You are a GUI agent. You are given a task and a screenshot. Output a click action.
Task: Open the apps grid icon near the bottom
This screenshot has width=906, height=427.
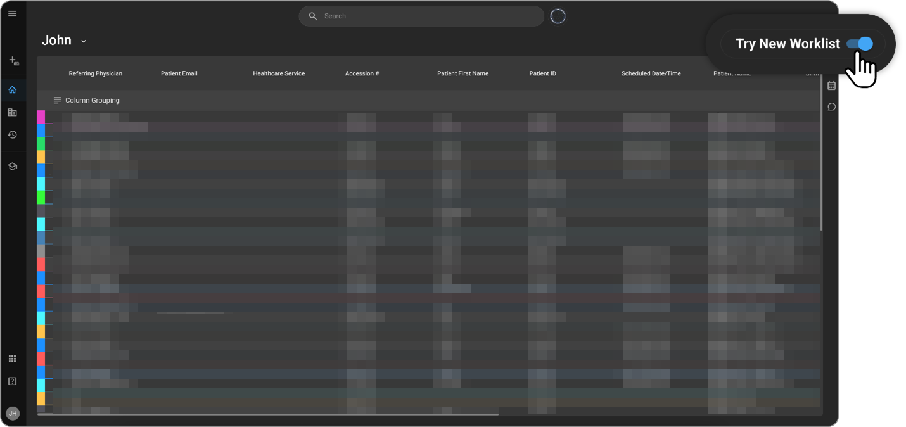point(12,358)
